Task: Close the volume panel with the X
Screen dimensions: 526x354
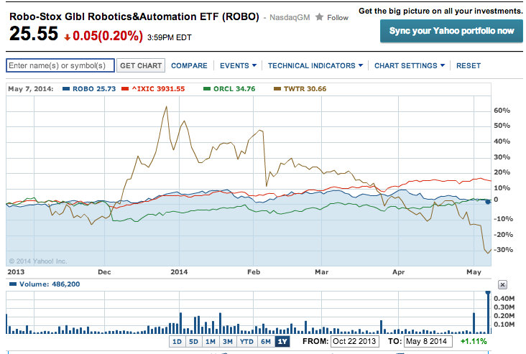Action: [502, 284]
